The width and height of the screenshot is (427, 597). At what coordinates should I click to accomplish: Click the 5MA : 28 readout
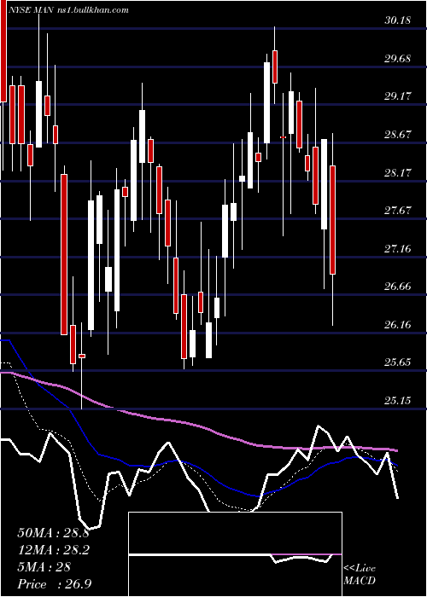coord(44,567)
